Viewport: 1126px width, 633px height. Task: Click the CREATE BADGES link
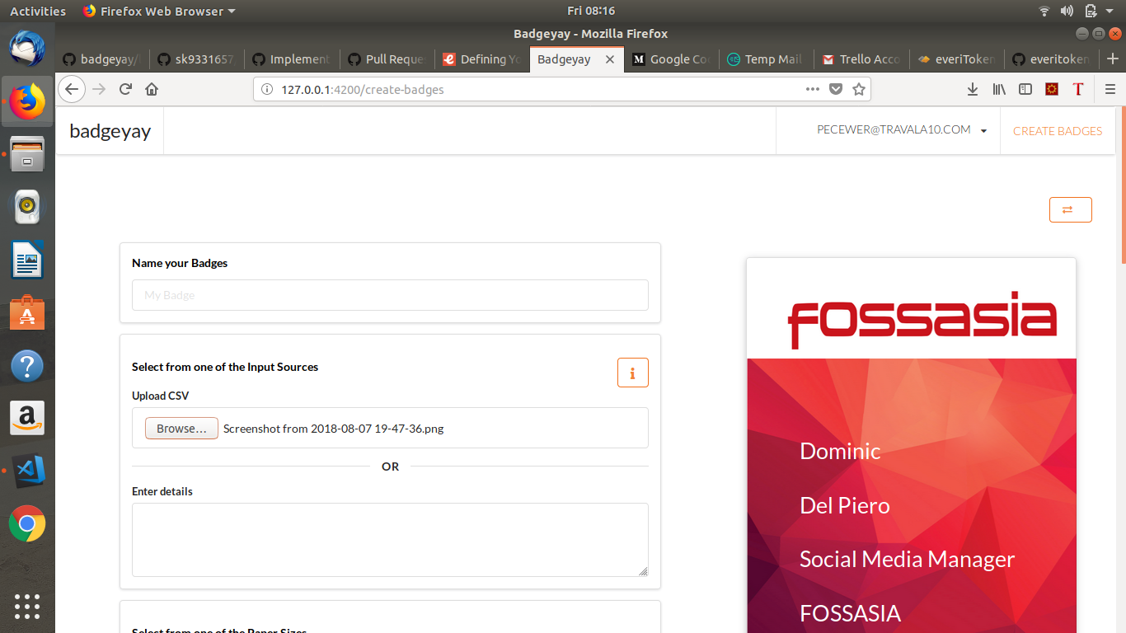1058,130
